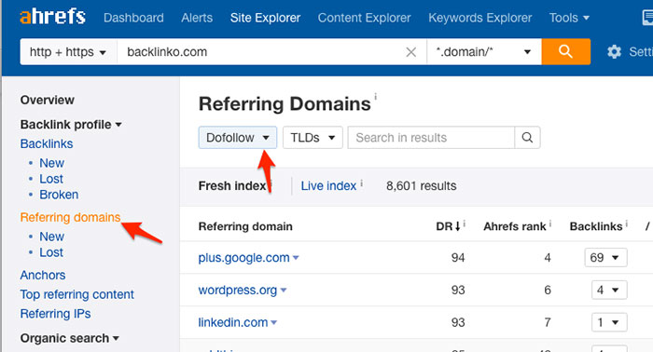This screenshot has width=653, height=352.
Task: Click the ahrefs logo
Action: pos(52,17)
